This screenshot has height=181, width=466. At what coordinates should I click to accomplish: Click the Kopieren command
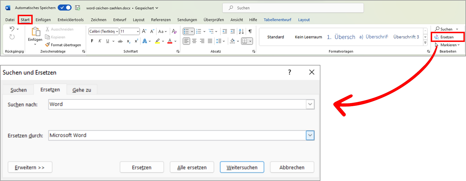coord(55,37)
